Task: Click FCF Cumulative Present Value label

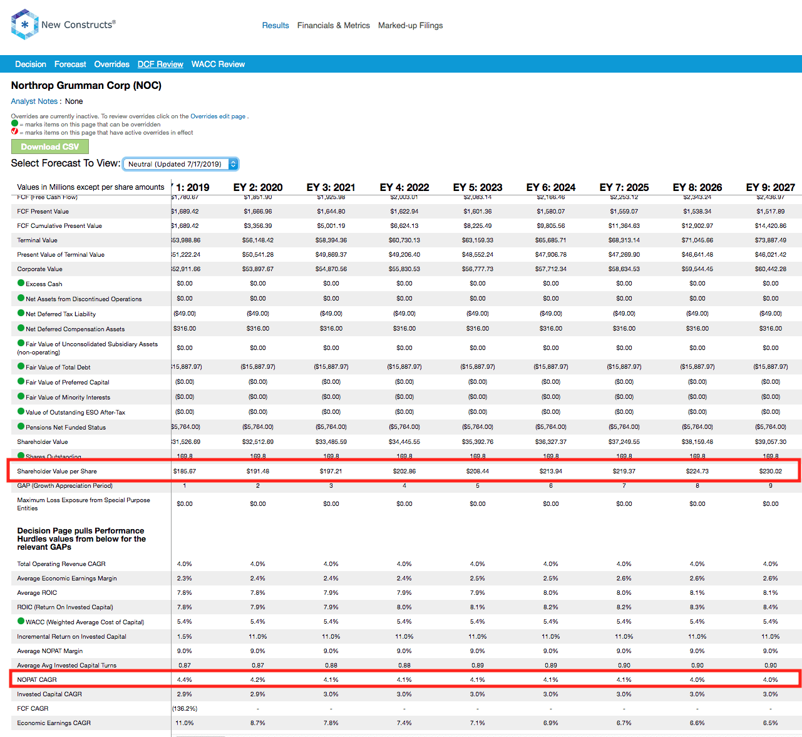Action: pyautogui.click(x=59, y=226)
